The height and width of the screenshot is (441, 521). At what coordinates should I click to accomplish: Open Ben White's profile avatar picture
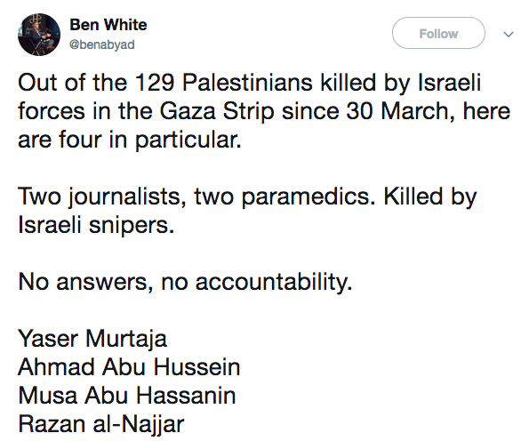(x=39, y=35)
